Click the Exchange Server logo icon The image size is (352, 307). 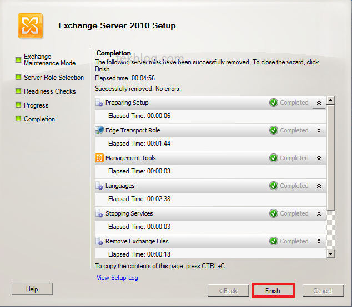coord(31,26)
